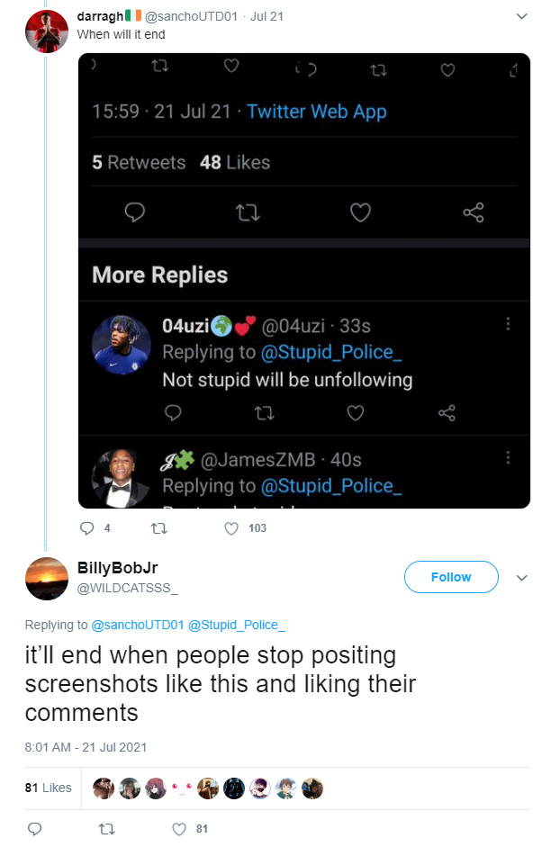Image resolution: width=551 pixels, height=847 pixels.
Task: Open @Stupid_Police_ mention under BillyBobJr
Action: [x=237, y=625]
